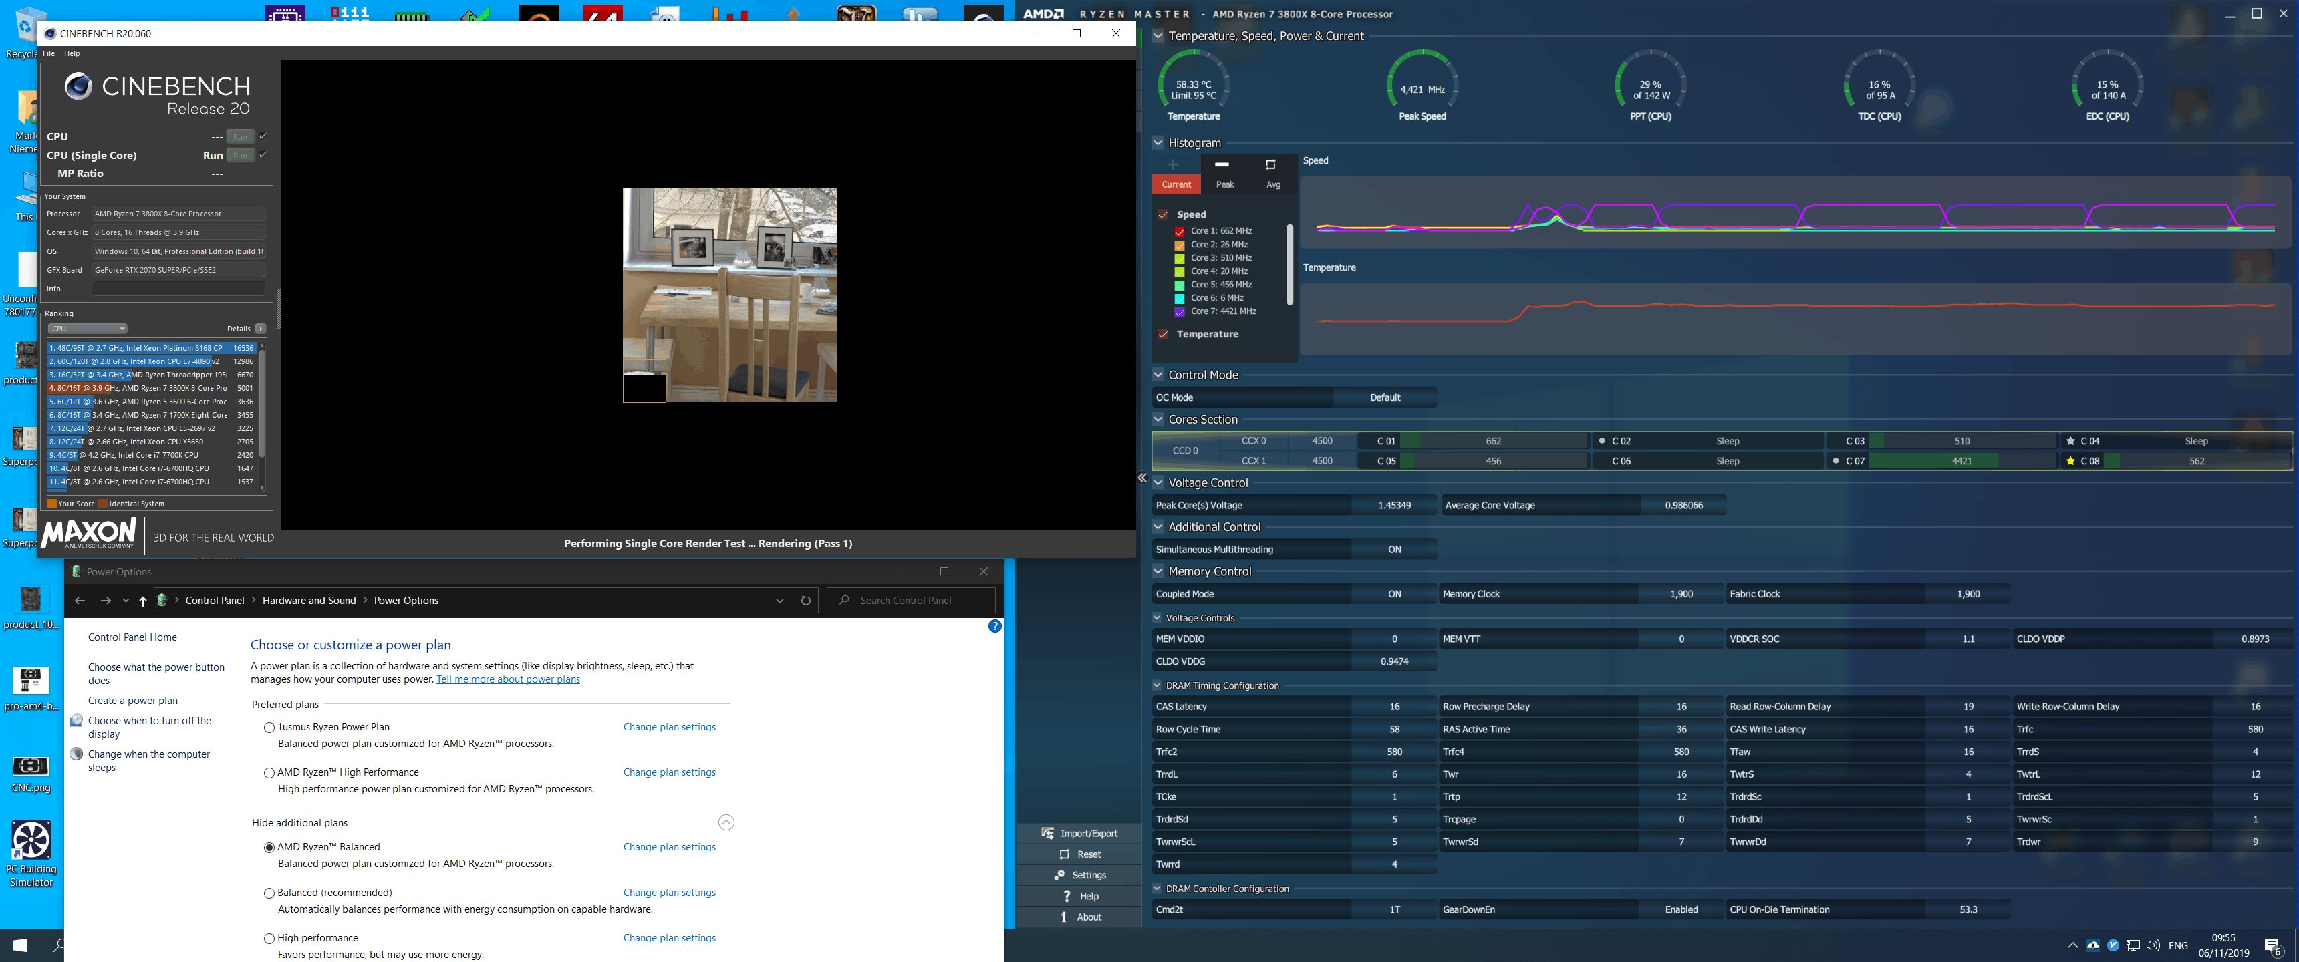Click the Power Options blue help icon

994,627
